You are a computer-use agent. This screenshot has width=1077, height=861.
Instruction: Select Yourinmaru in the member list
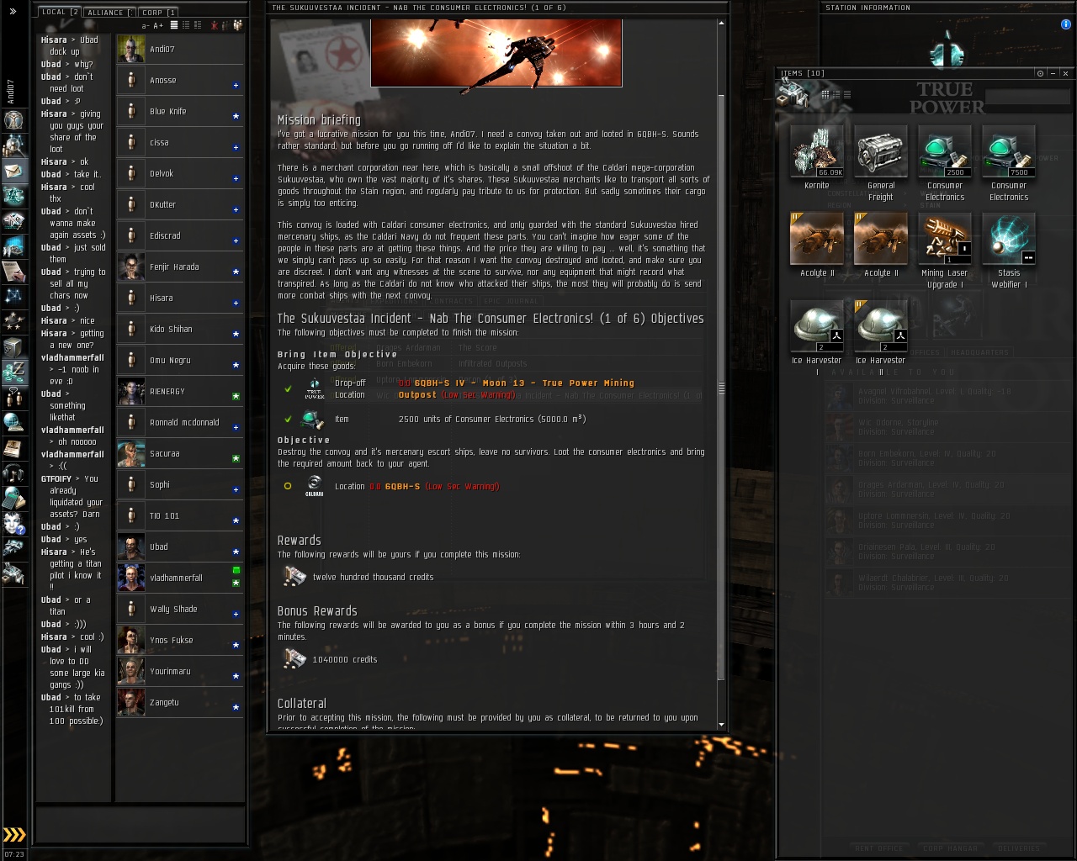(180, 671)
